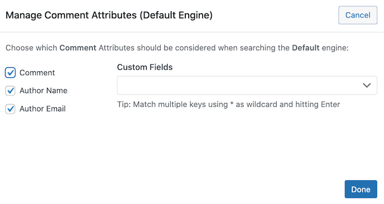The image size is (384, 204).
Task: Click the "(Default Engine)" part of title
Action: [176, 15]
